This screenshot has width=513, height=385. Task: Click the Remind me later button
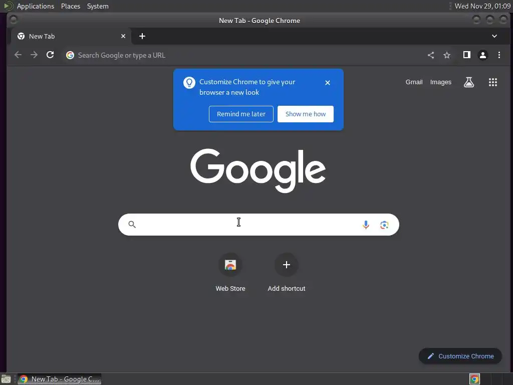click(241, 114)
